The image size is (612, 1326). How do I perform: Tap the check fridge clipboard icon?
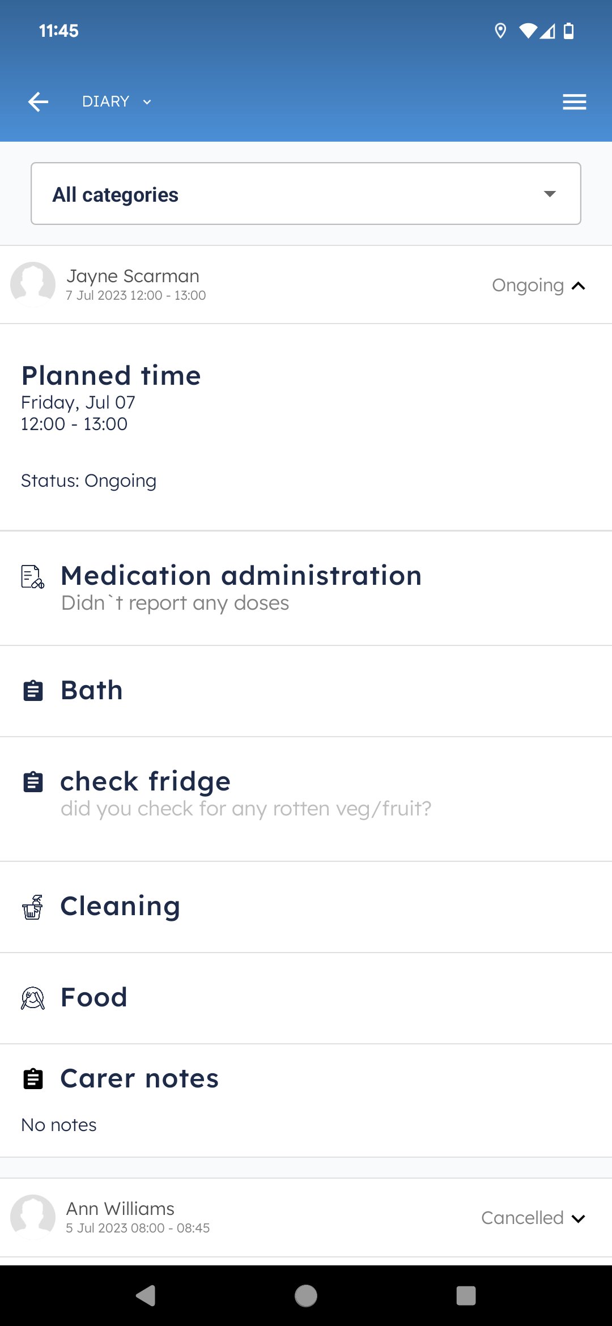click(33, 782)
